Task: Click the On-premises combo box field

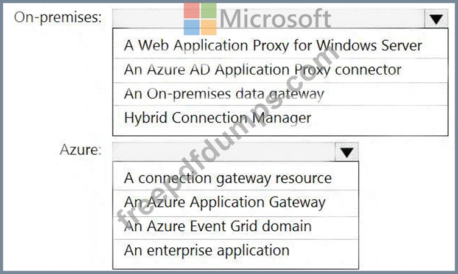Action: click(269, 19)
